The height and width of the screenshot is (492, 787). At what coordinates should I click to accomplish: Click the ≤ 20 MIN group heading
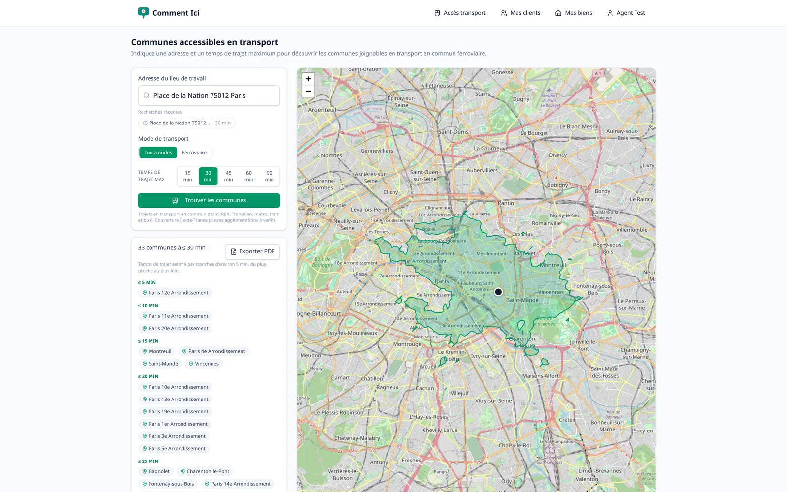coord(148,376)
